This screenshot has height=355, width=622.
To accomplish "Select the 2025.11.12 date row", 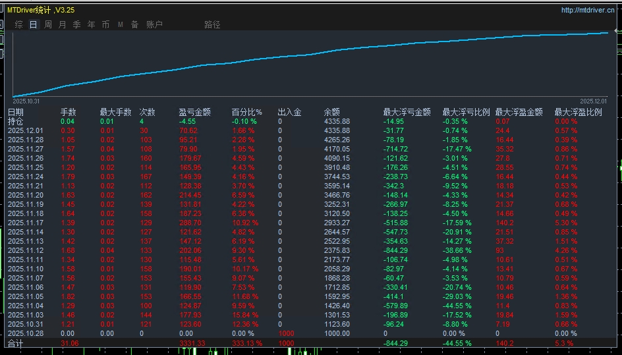I will [26, 250].
